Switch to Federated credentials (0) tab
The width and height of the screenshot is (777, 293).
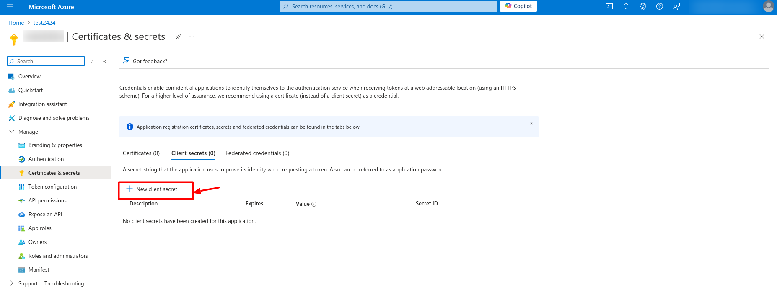point(257,153)
